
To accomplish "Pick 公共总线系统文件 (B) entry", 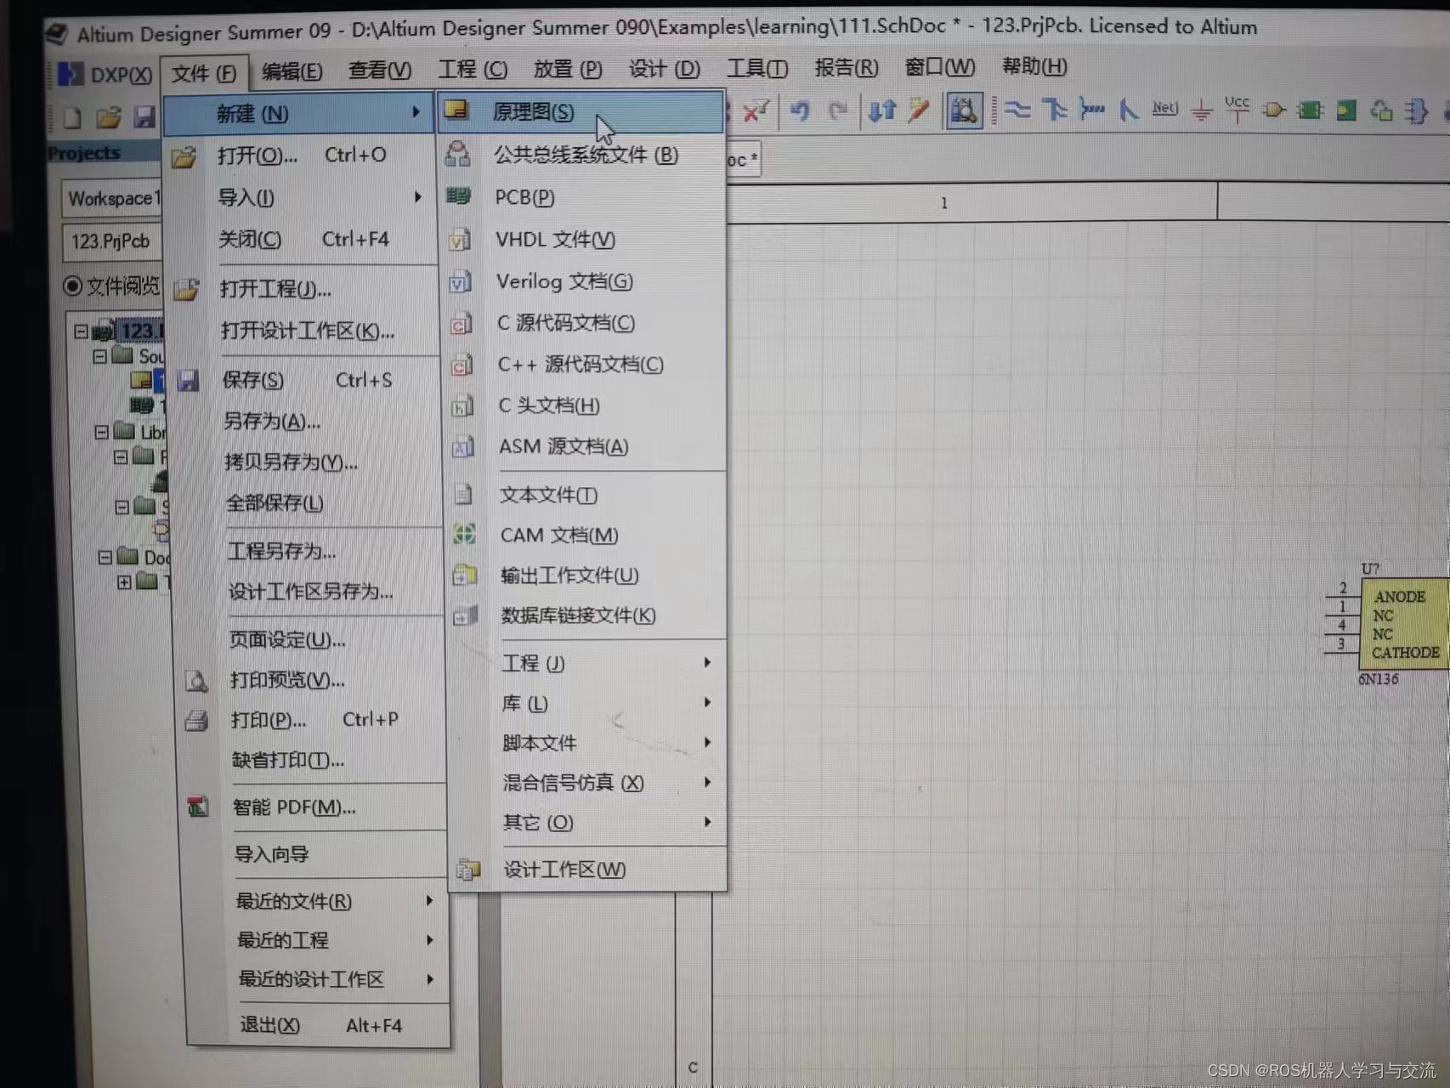I will pyautogui.click(x=585, y=155).
